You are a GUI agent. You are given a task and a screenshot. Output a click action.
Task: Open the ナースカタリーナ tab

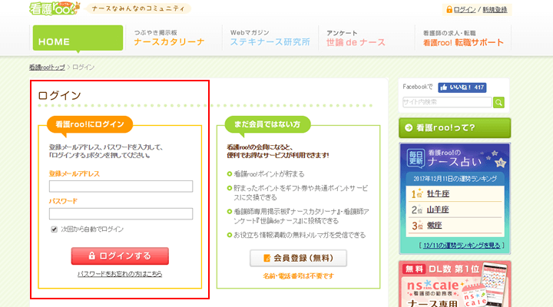(x=169, y=38)
